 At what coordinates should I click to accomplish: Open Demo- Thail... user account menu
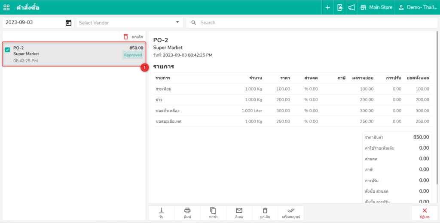click(x=417, y=8)
